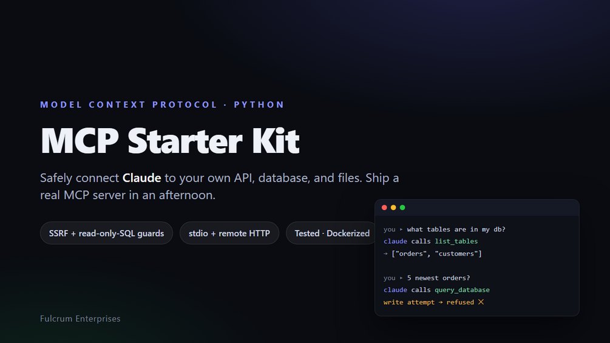Click the green maximize dot in terminal window
The width and height of the screenshot is (610, 343).
[402, 208]
